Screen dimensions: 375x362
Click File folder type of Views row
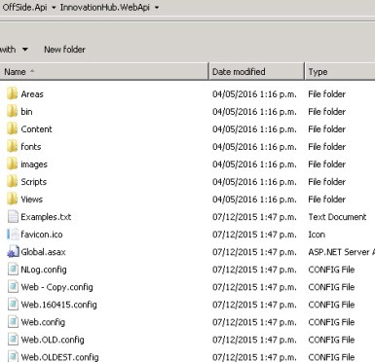326,199
